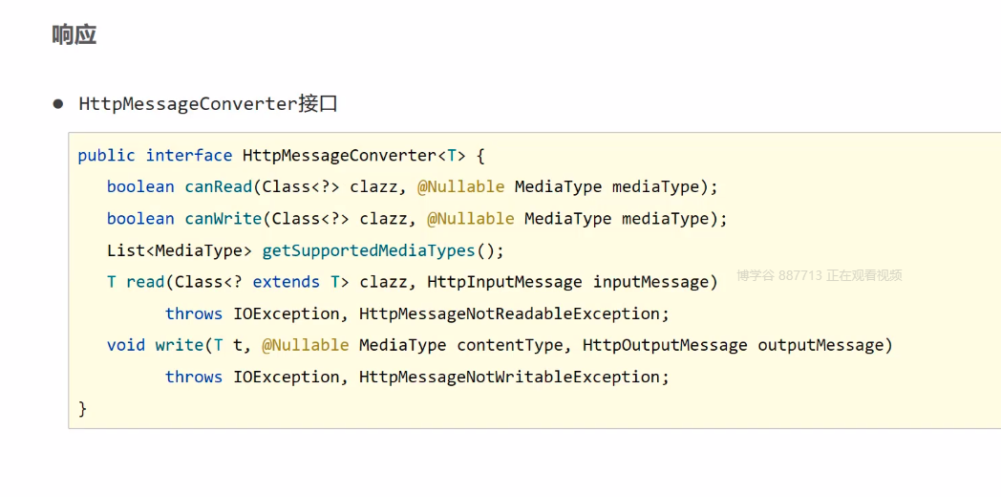Click the HttpInputMessage parameter type
1001x497 pixels.
tap(504, 282)
